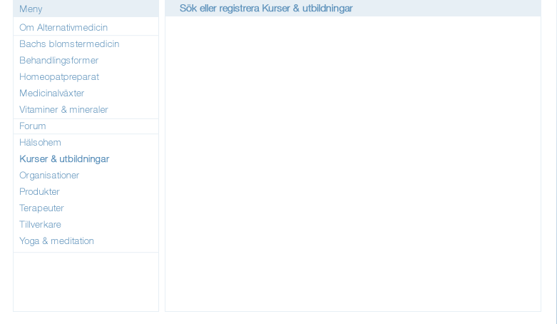557x324 pixels.
Task: Visit the Hälsohem listing
Action: [40, 142]
